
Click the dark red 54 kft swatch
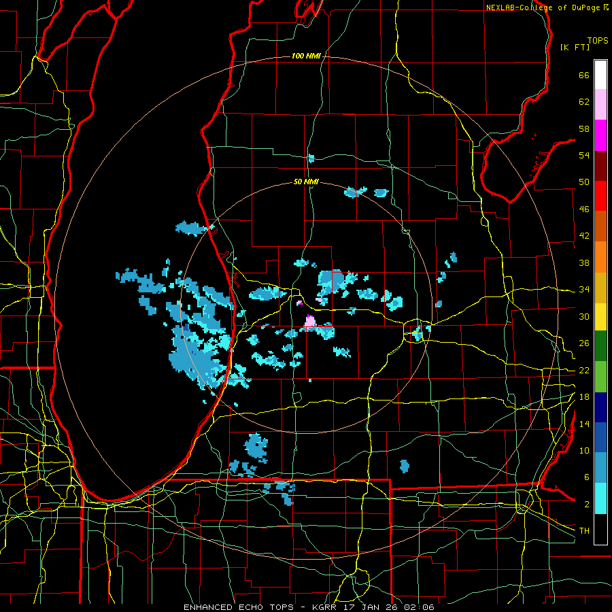point(600,166)
